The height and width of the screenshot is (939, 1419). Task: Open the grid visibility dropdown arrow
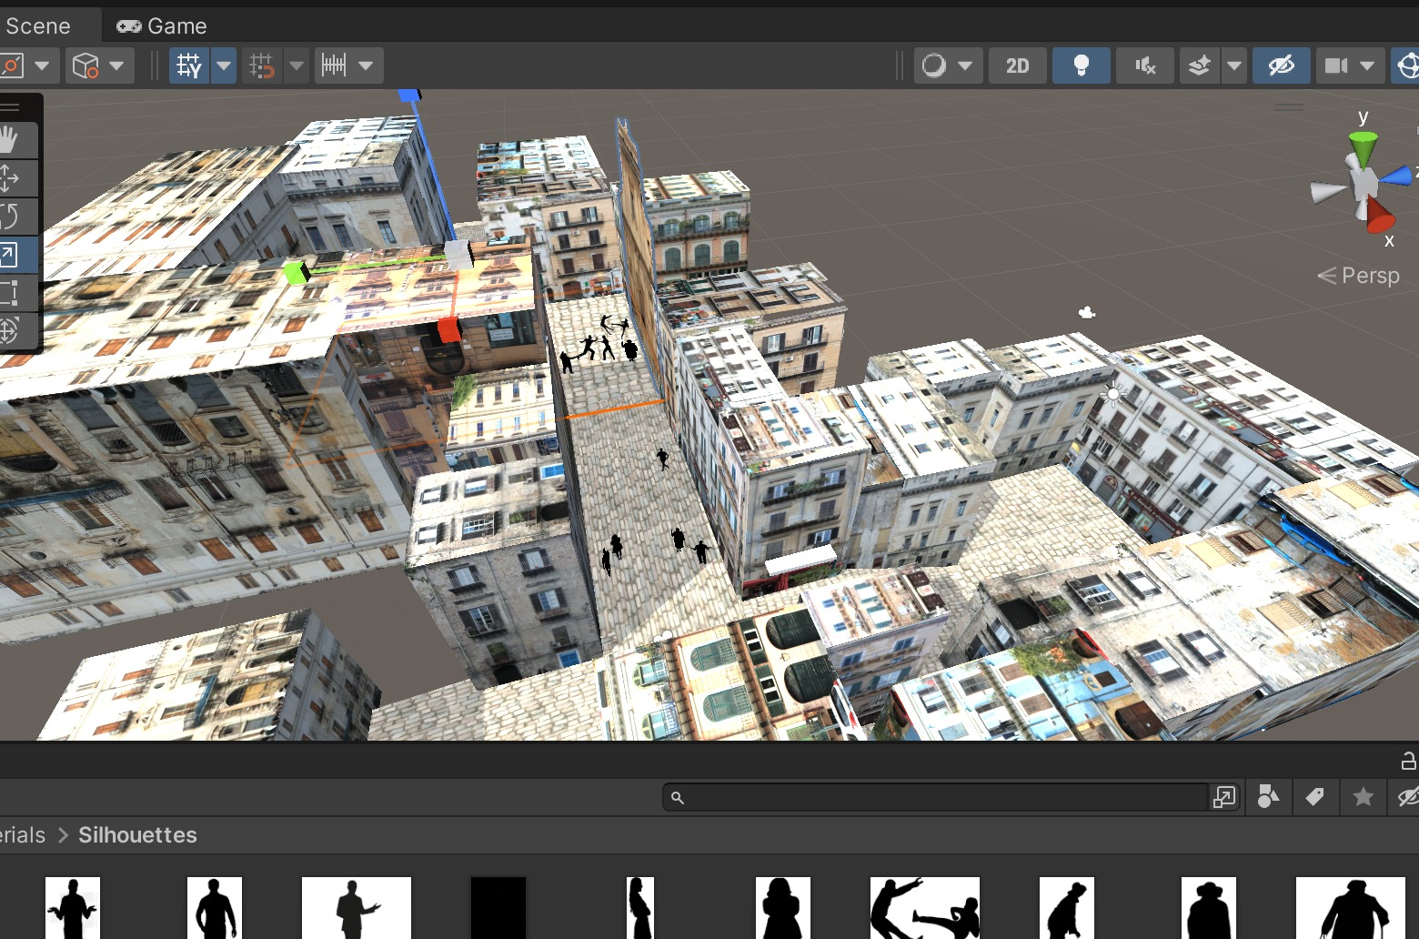pos(224,66)
